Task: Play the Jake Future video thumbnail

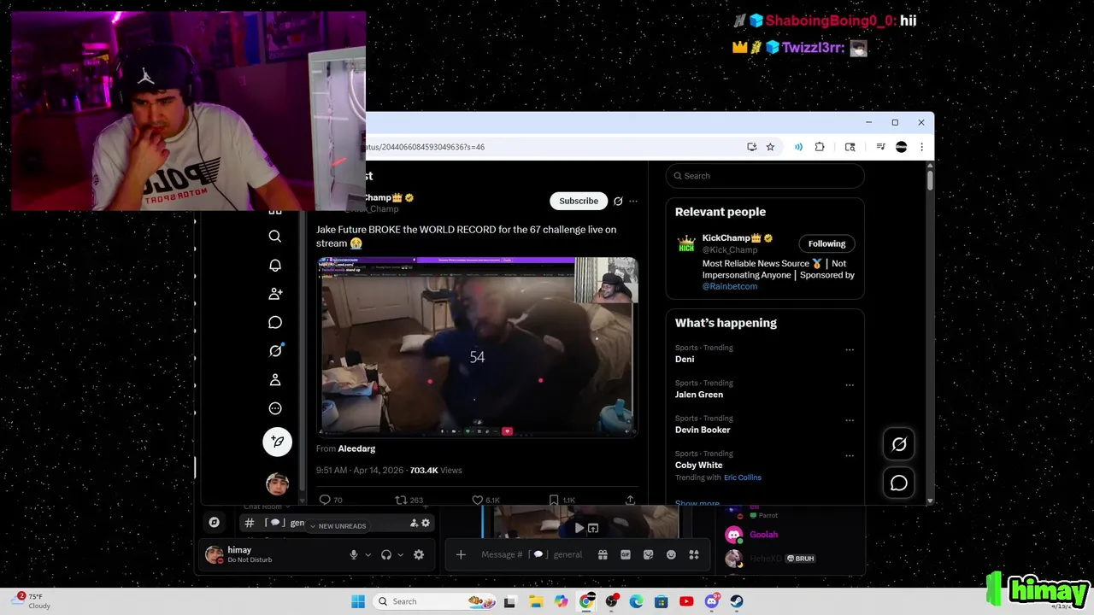Action: [477, 347]
